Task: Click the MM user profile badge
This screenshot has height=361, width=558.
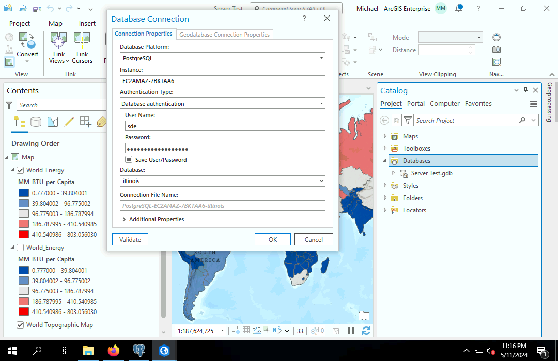Action: pyautogui.click(x=441, y=8)
